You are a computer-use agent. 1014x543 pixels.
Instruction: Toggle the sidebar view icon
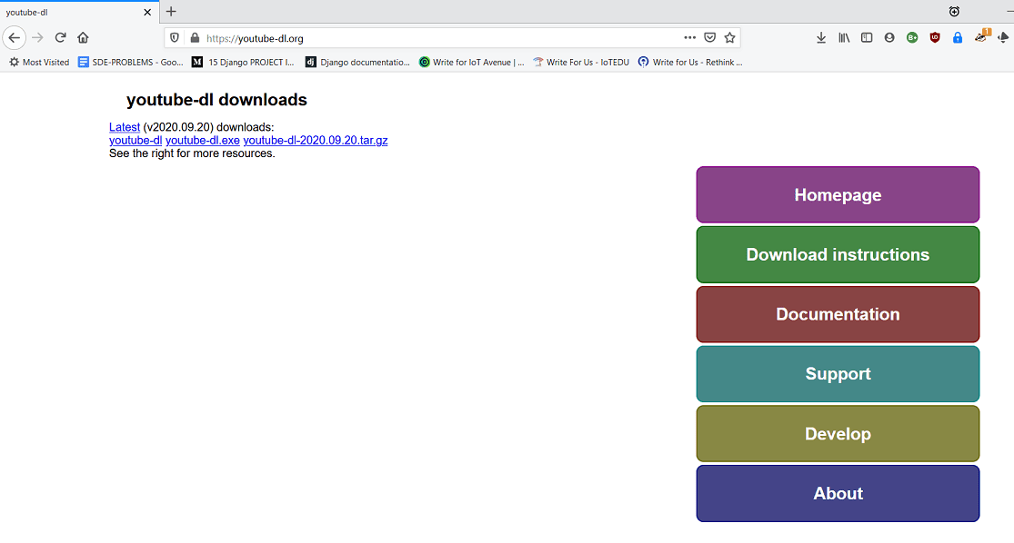pyautogui.click(x=867, y=37)
